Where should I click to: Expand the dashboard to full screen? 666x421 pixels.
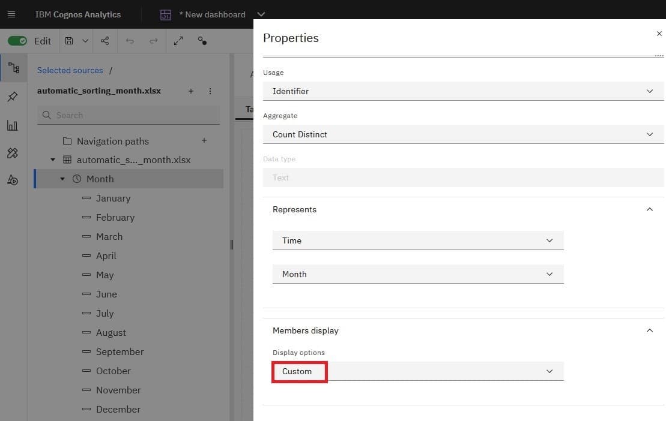[x=178, y=41]
